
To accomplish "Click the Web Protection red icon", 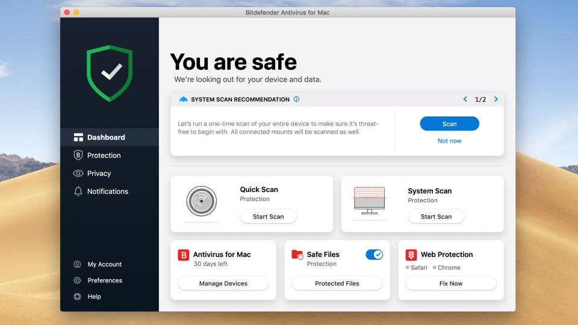I will click(411, 255).
